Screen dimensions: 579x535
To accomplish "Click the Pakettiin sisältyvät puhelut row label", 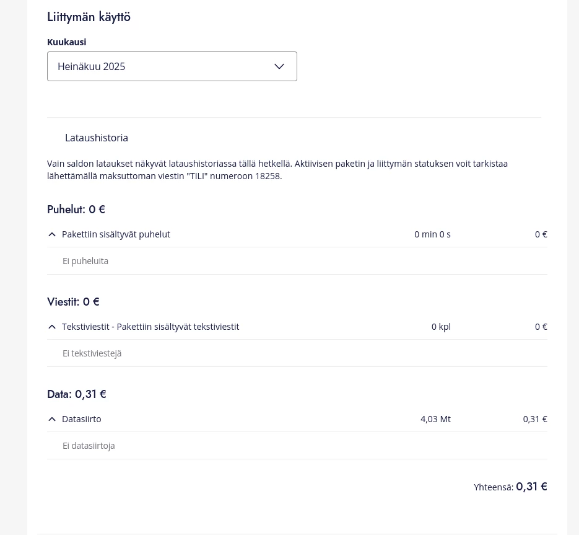I will click(116, 234).
